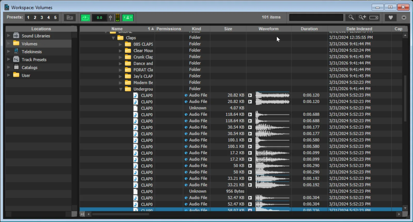Toggle the heart favorites filter

[391, 18]
